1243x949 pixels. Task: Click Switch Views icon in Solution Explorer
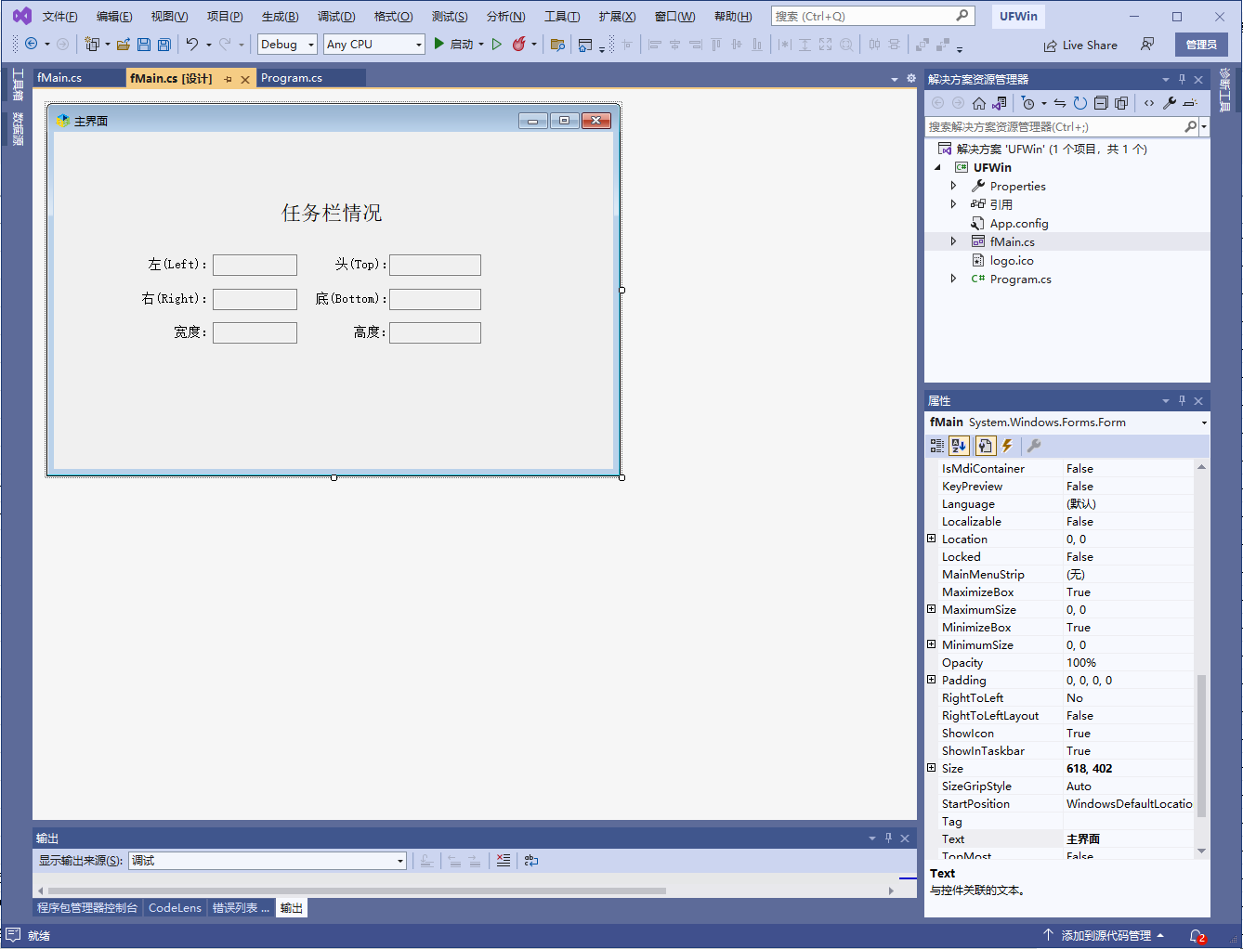click(x=999, y=103)
